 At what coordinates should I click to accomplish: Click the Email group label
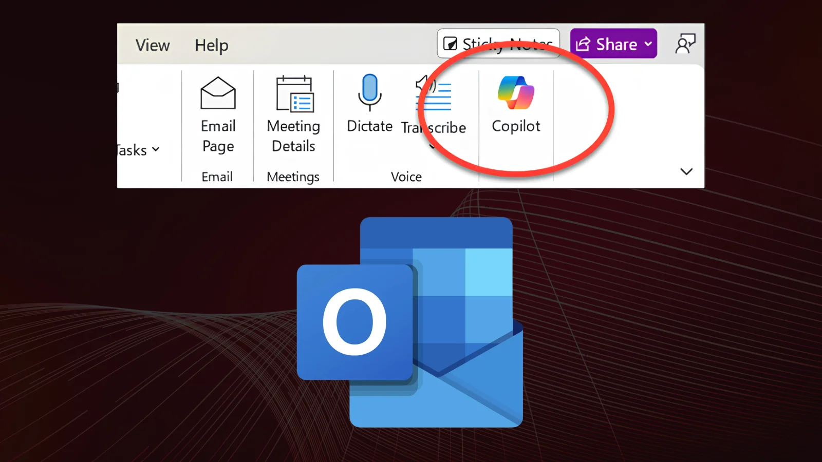[217, 177]
